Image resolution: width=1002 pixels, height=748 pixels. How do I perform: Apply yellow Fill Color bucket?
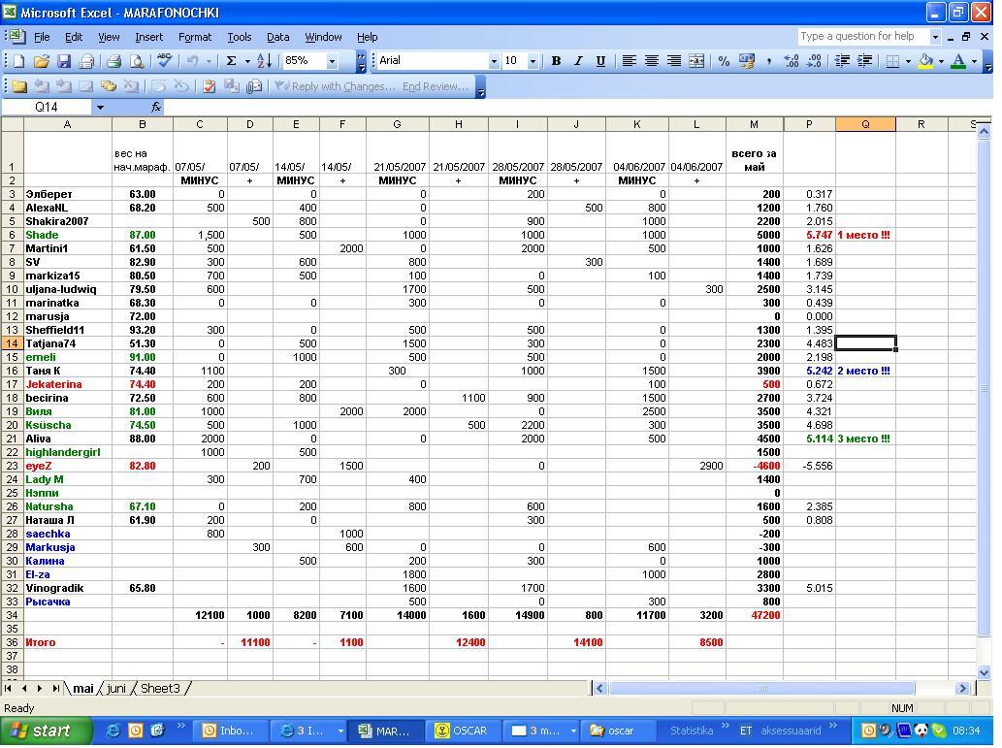point(926,61)
